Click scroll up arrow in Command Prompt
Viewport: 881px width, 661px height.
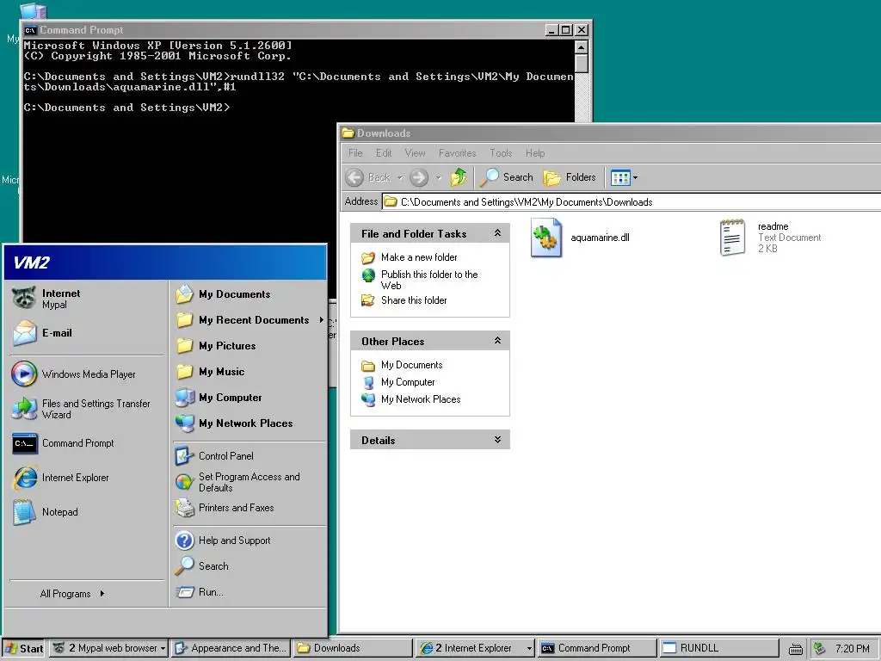582,46
